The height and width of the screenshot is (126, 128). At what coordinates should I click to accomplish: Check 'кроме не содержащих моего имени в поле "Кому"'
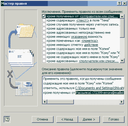(44, 57)
